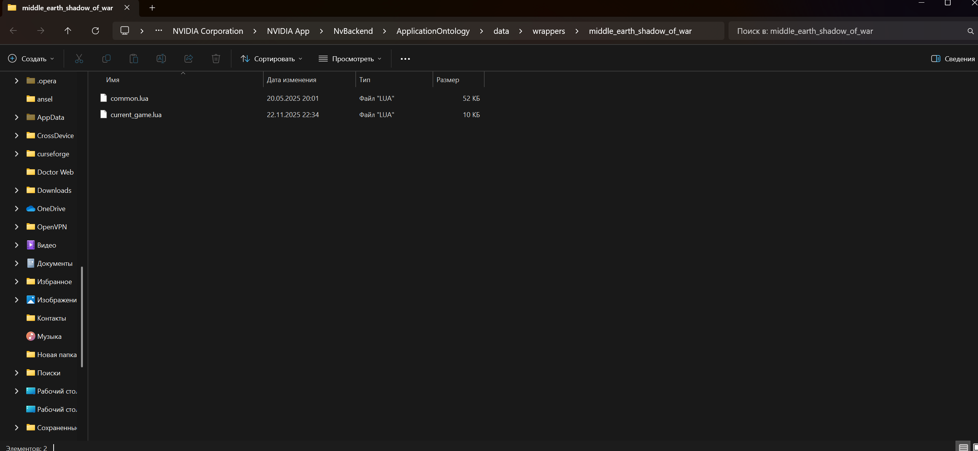Toggle the Сведения details pane
This screenshot has width=978, height=451.
[x=953, y=59]
